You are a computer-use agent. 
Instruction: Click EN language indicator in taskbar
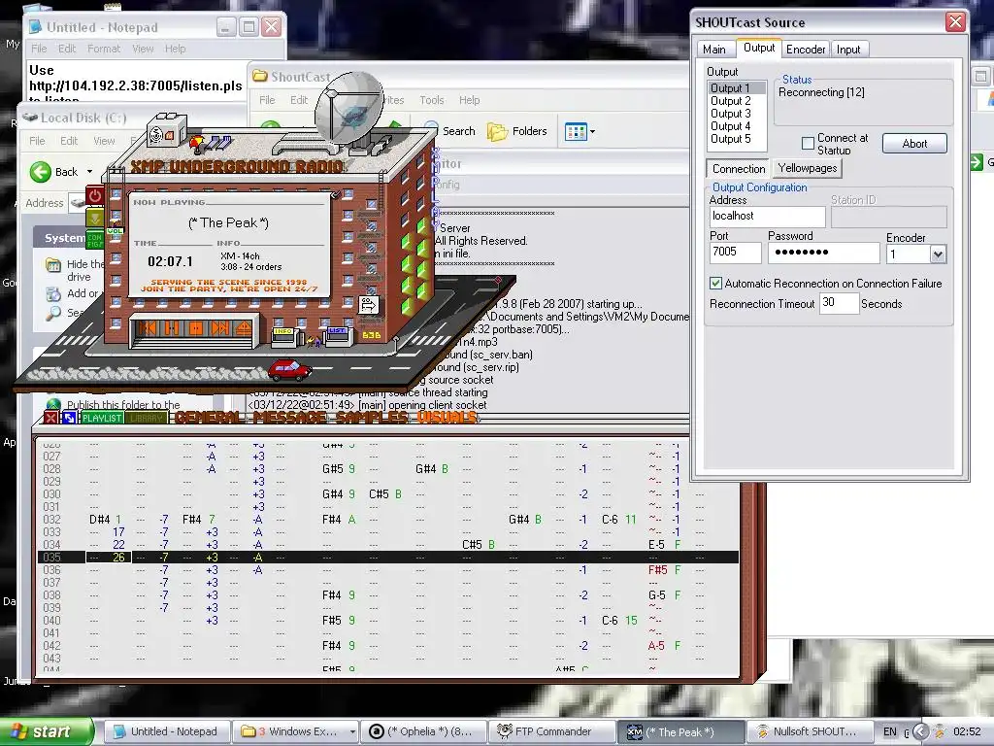[890, 731]
